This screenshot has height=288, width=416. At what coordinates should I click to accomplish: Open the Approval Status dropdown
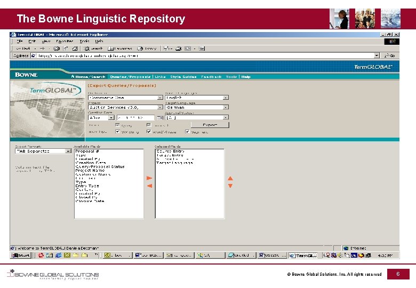[x=197, y=117]
